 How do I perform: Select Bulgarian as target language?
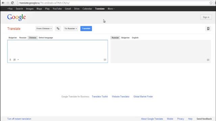point(125,38)
